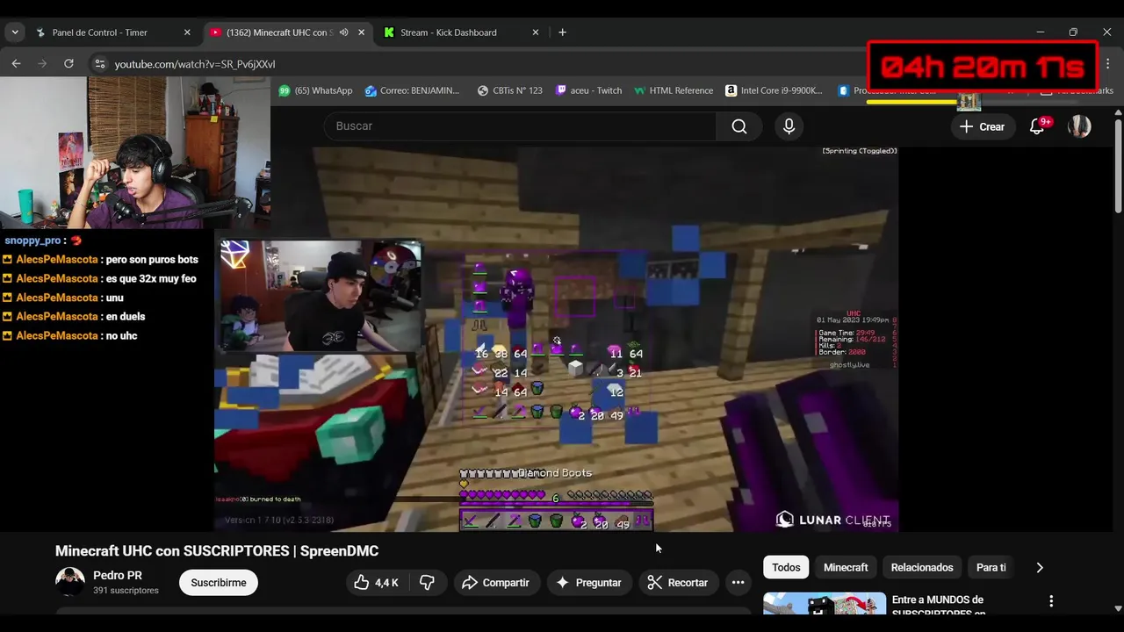
Task: Click chat message 'en duels'
Action: 126,316
